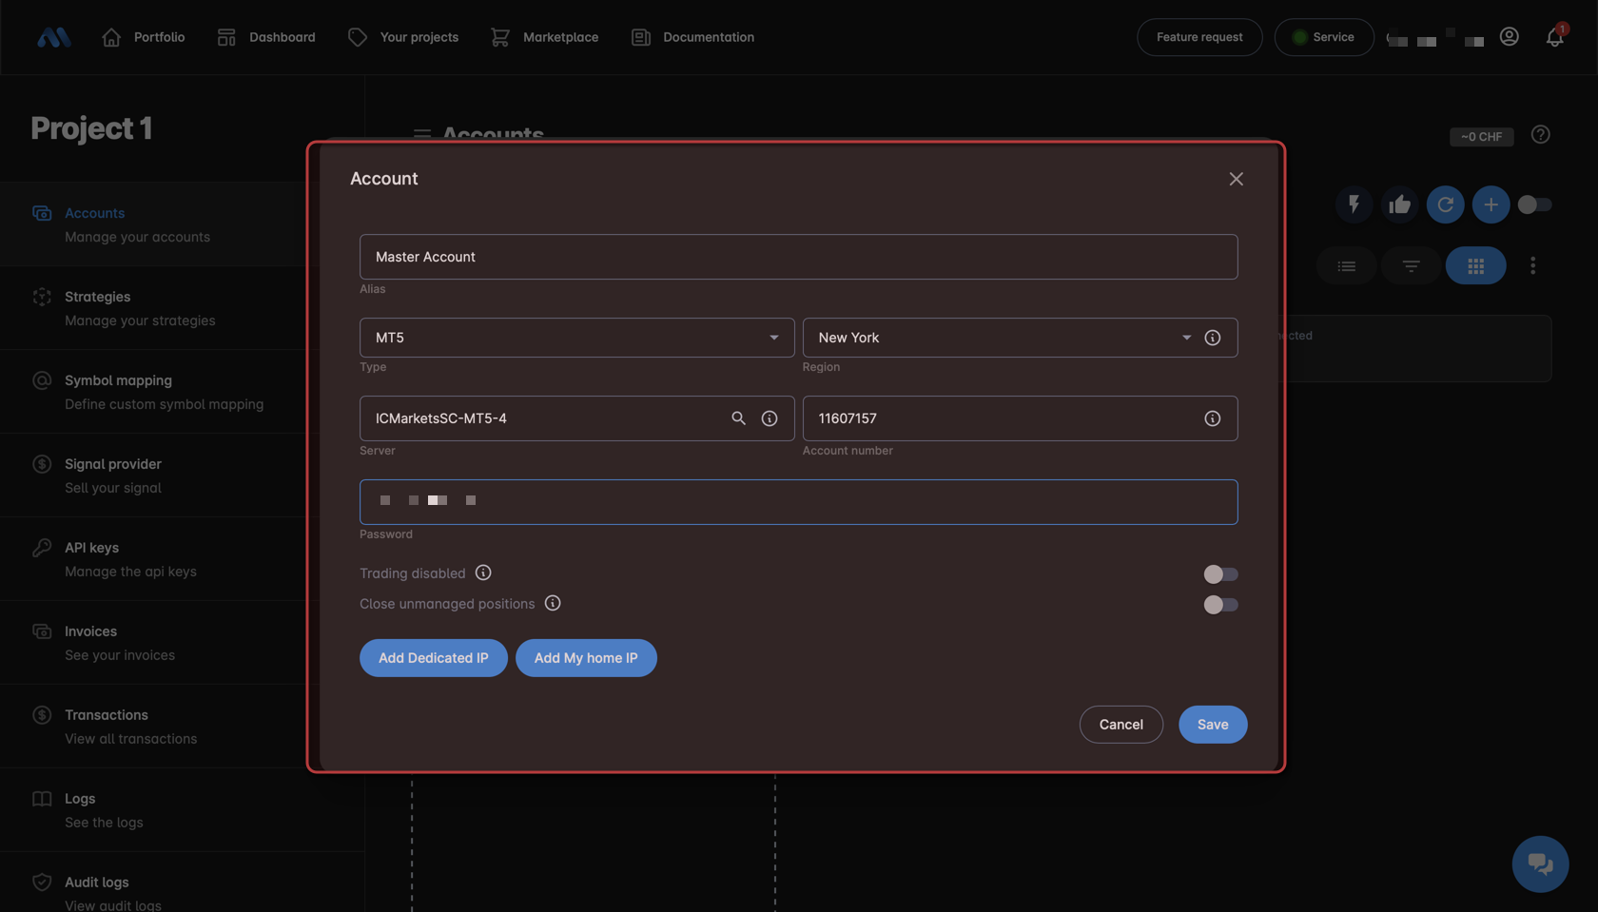The image size is (1598, 912).
Task: Click the search icon in Server field
Action: [x=738, y=418]
